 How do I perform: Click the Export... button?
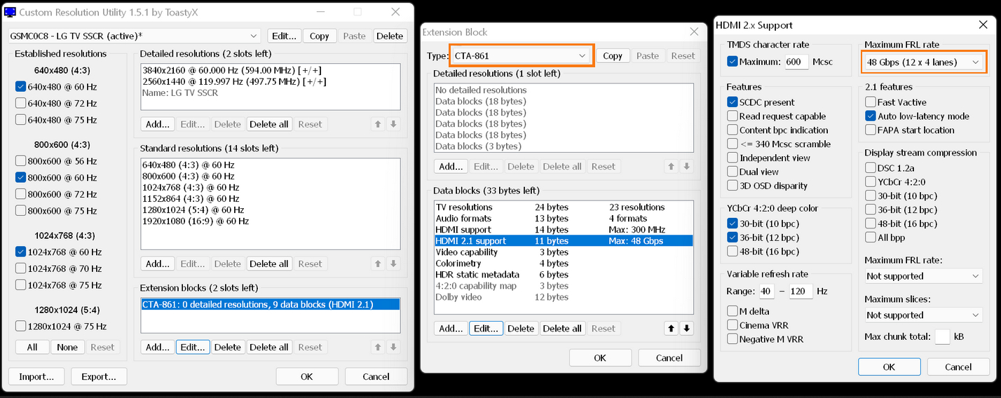(98, 376)
